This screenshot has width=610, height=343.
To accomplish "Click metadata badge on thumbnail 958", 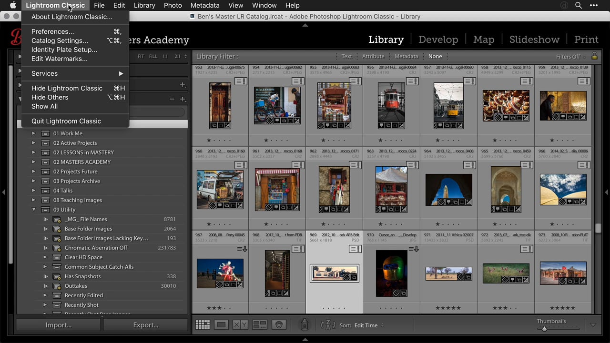I will click(526, 82).
